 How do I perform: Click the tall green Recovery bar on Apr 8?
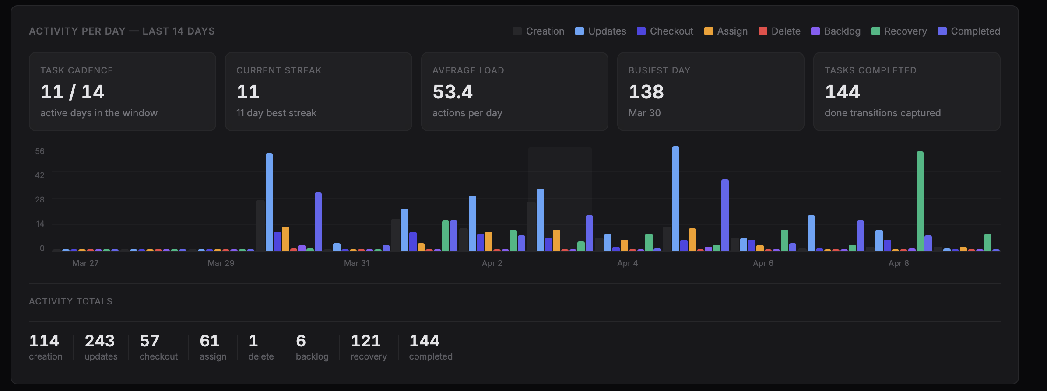point(920,201)
